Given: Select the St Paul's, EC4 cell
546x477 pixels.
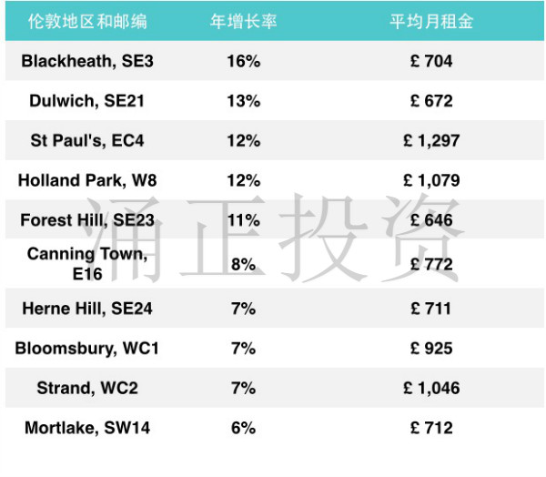Looking at the screenshot, I should pyautogui.click(x=87, y=140).
